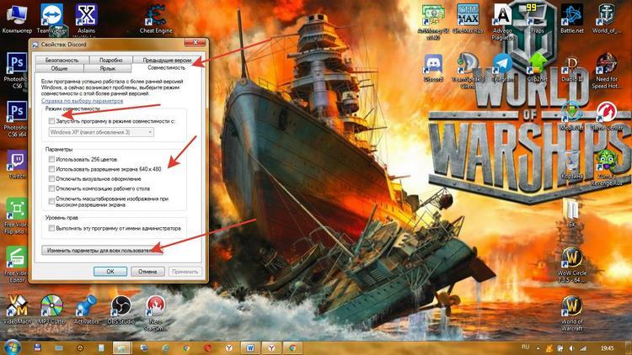Select the Photoshop CS6 x64 shortcut
The image size is (632, 355).
tap(17, 119)
